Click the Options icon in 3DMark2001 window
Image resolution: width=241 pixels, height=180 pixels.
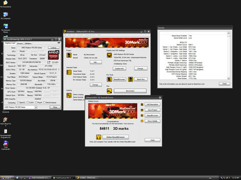pyautogui.click(x=69, y=95)
